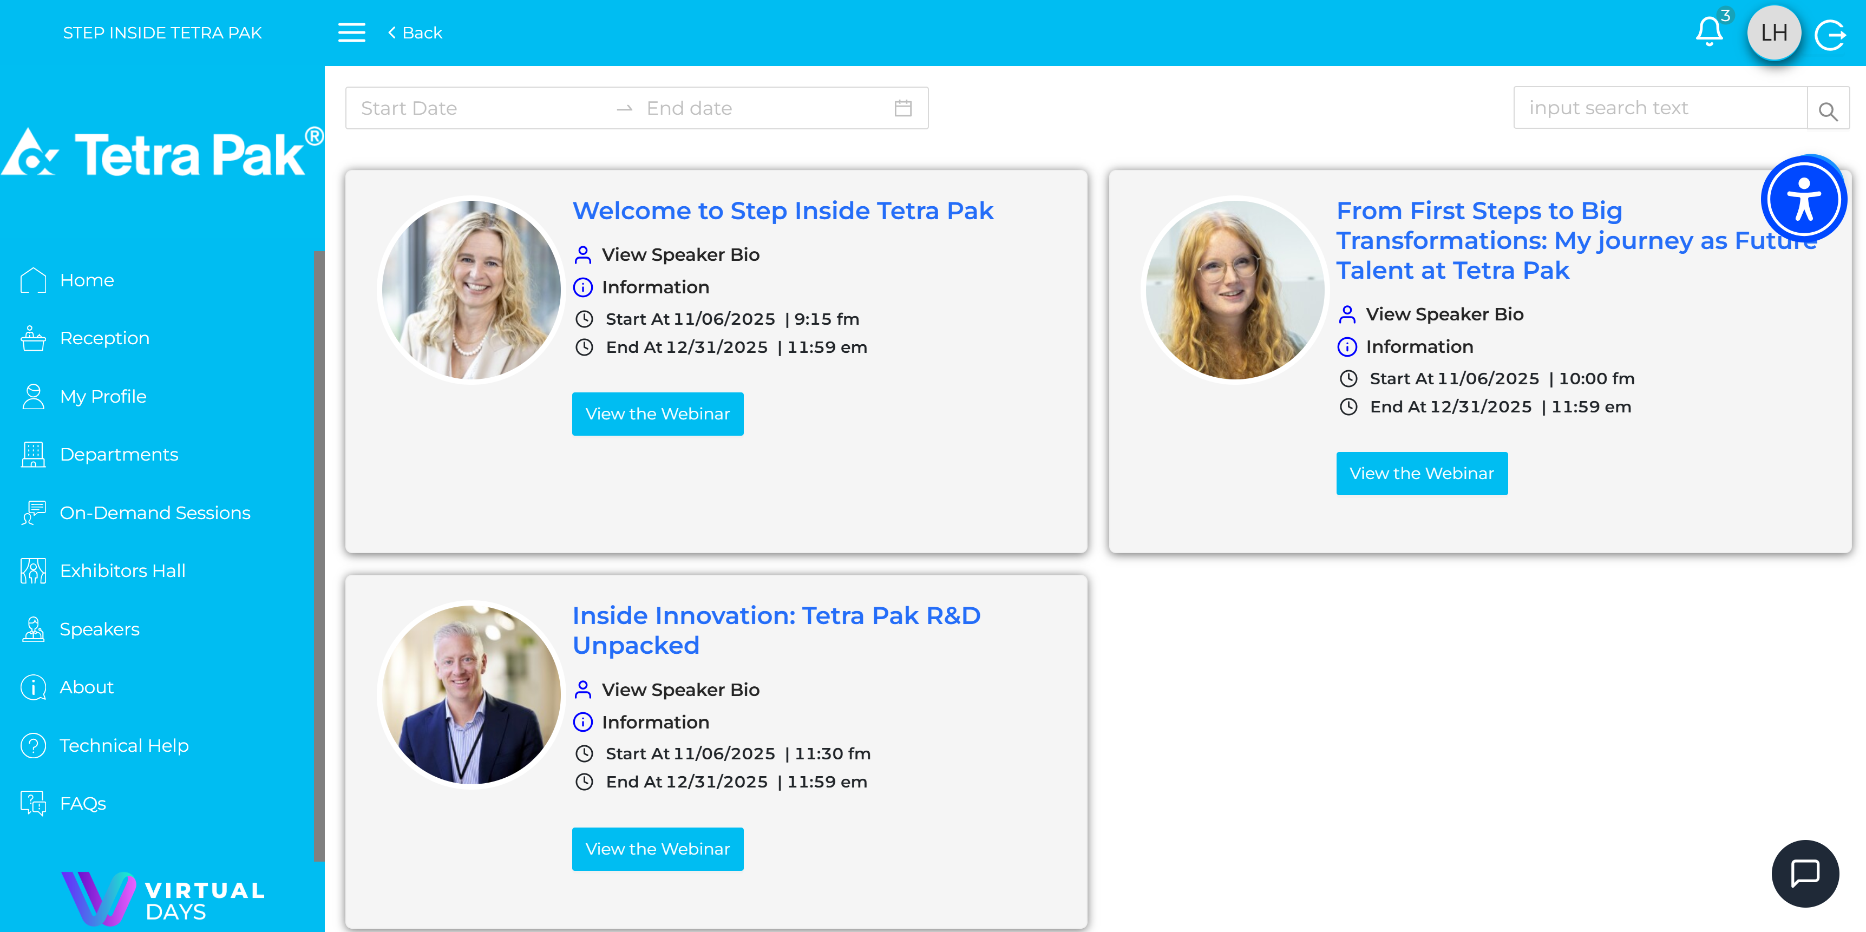Image resolution: width=1866 pixels, height=932 pixels.
Task: Open the notifications bell icon
Action: [x=1709, y=32]
